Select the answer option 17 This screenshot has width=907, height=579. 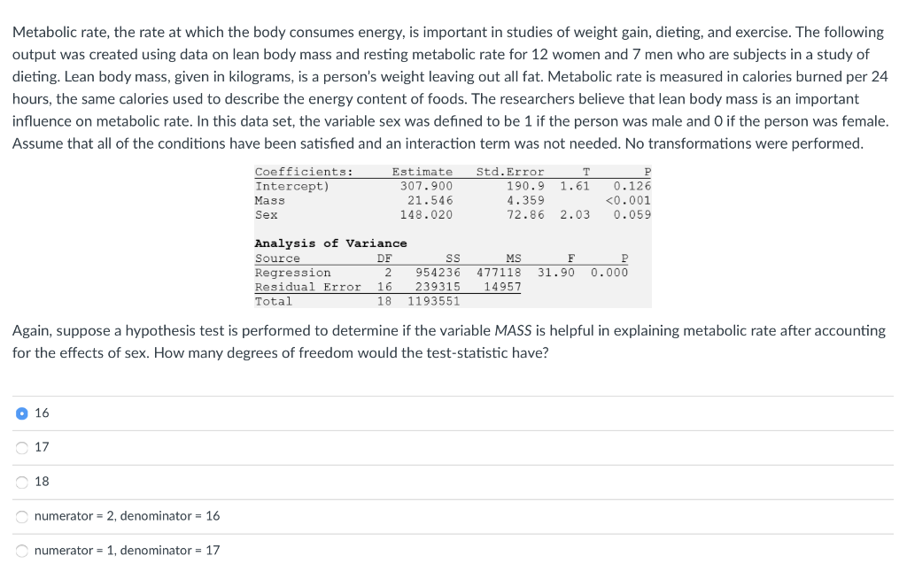click(x=21, y=447)
